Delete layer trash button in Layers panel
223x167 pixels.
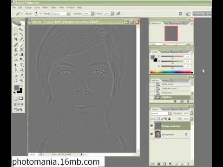click(188, 164)
